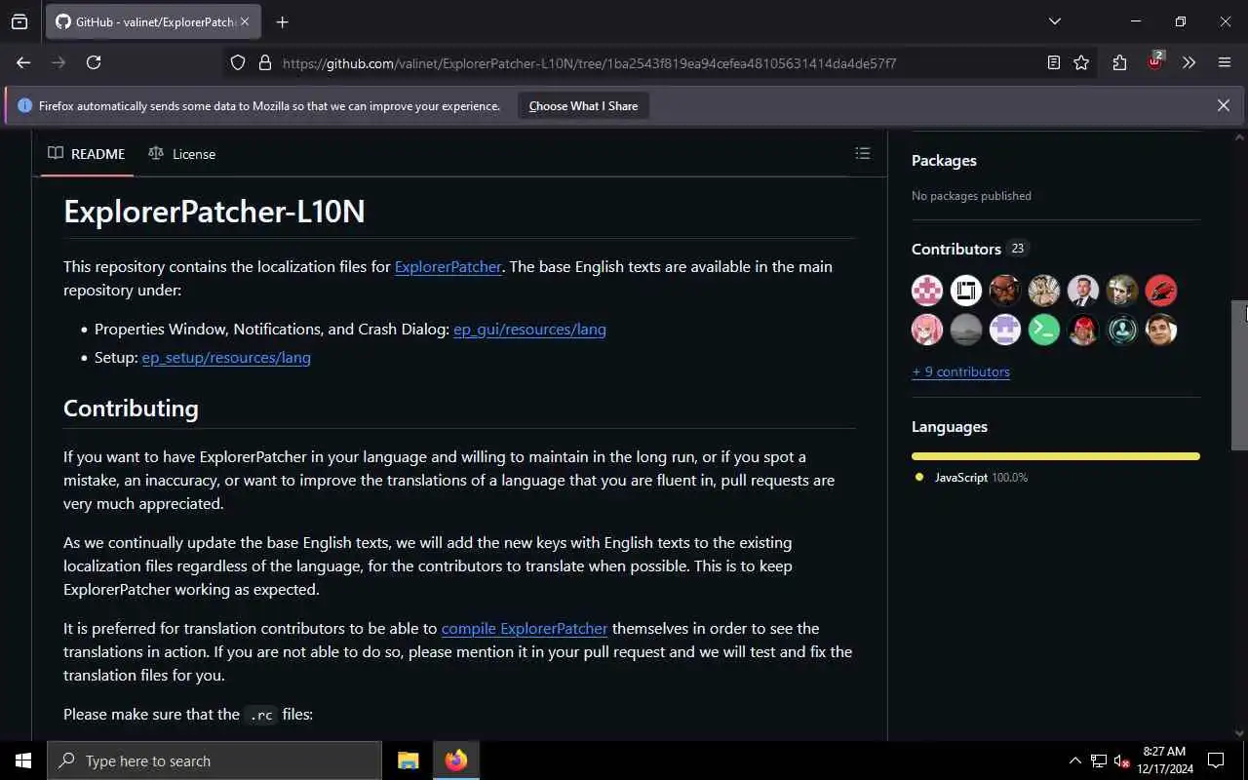
Task: Open File Explorer from the taskbar
Action: [x=408, y=760]
